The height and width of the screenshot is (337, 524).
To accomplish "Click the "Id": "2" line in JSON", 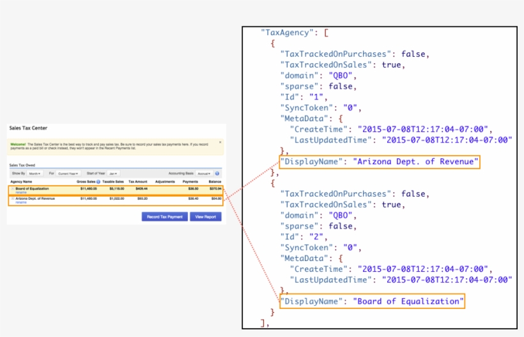I will click(304, 237).
